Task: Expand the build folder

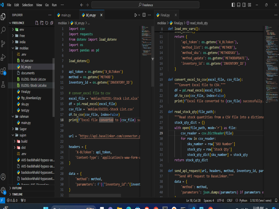Action: (15, 142)
